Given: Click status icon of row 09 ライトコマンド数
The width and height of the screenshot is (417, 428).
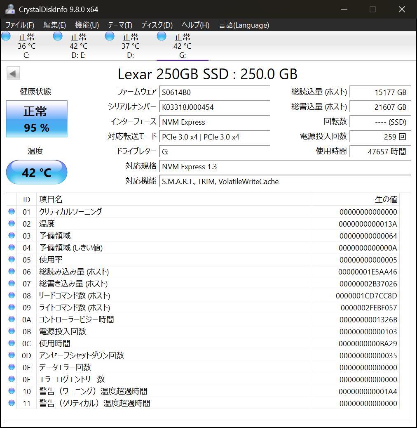Looking at the screenshot, I should (12, 307).
